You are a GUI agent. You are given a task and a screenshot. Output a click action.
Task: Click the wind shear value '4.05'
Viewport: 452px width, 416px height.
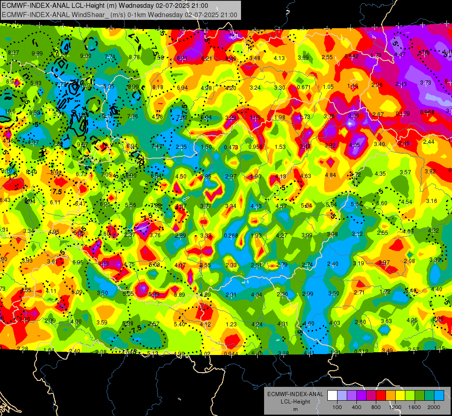[x=354, y=145]
